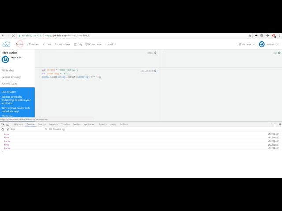Click the 'var string = "some test123"' line
Viewport: 282px width, 211px height.
coord(60,70)
